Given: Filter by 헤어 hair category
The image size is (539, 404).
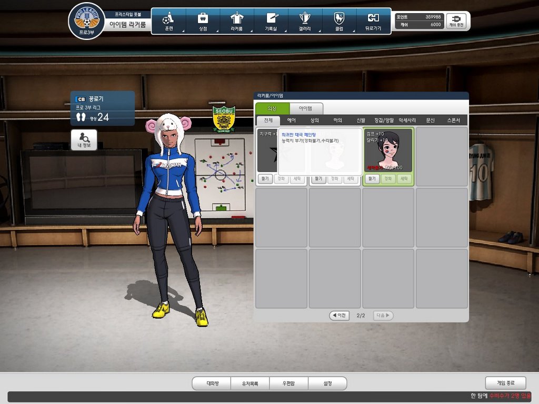Looking at the screenshot, I should (x=291, y=120).
